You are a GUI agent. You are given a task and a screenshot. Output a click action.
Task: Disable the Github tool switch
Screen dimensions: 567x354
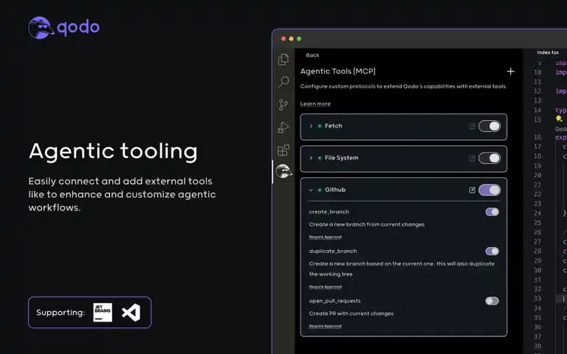pos(489,190)
